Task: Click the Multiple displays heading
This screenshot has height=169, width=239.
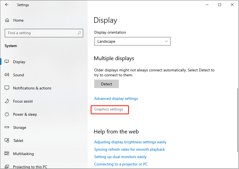Action: coord(114,58)
